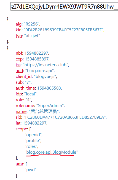Click the kid value string

(64, 30)
